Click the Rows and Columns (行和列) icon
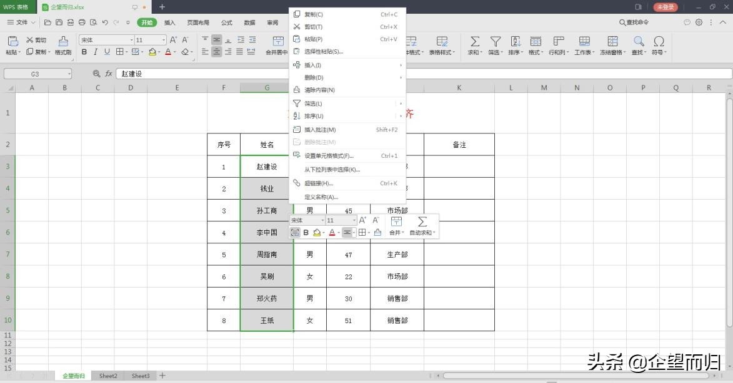The width and height of the screenshot is (733, 383). click(558, 41)
